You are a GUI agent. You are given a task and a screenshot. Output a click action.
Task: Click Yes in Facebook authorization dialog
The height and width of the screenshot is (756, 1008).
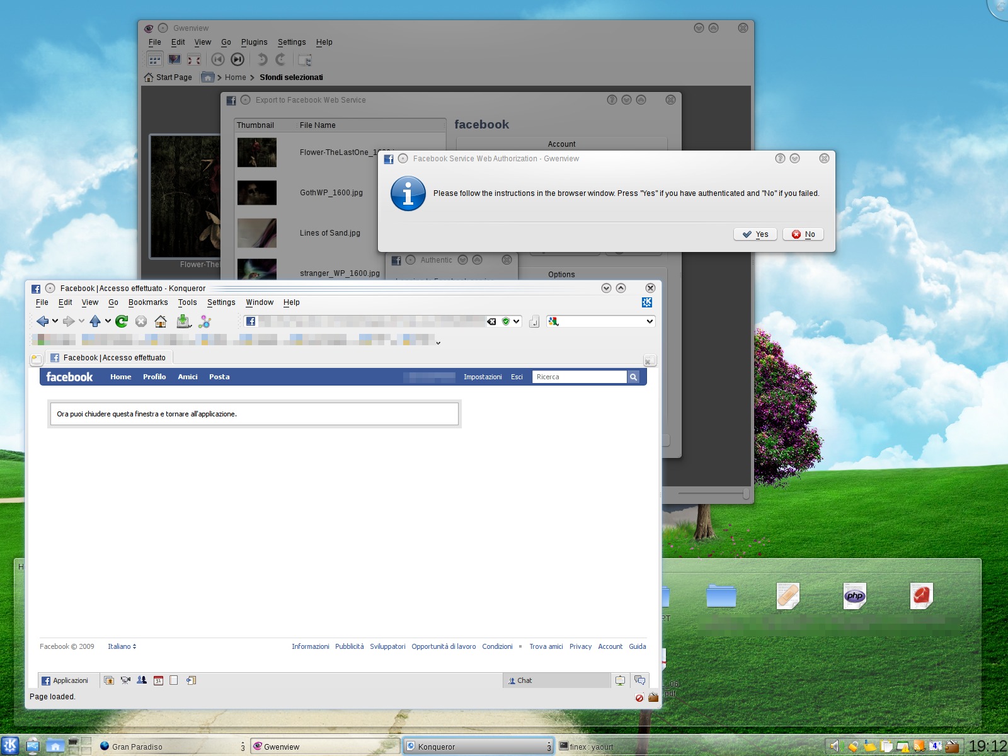coord(755,234)
